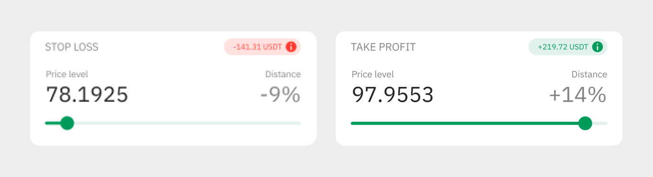The image size is (653, 177).
Task: Click Stop Loss filled track left of handle
Action: pyautogui.click(x=53, y=123)
